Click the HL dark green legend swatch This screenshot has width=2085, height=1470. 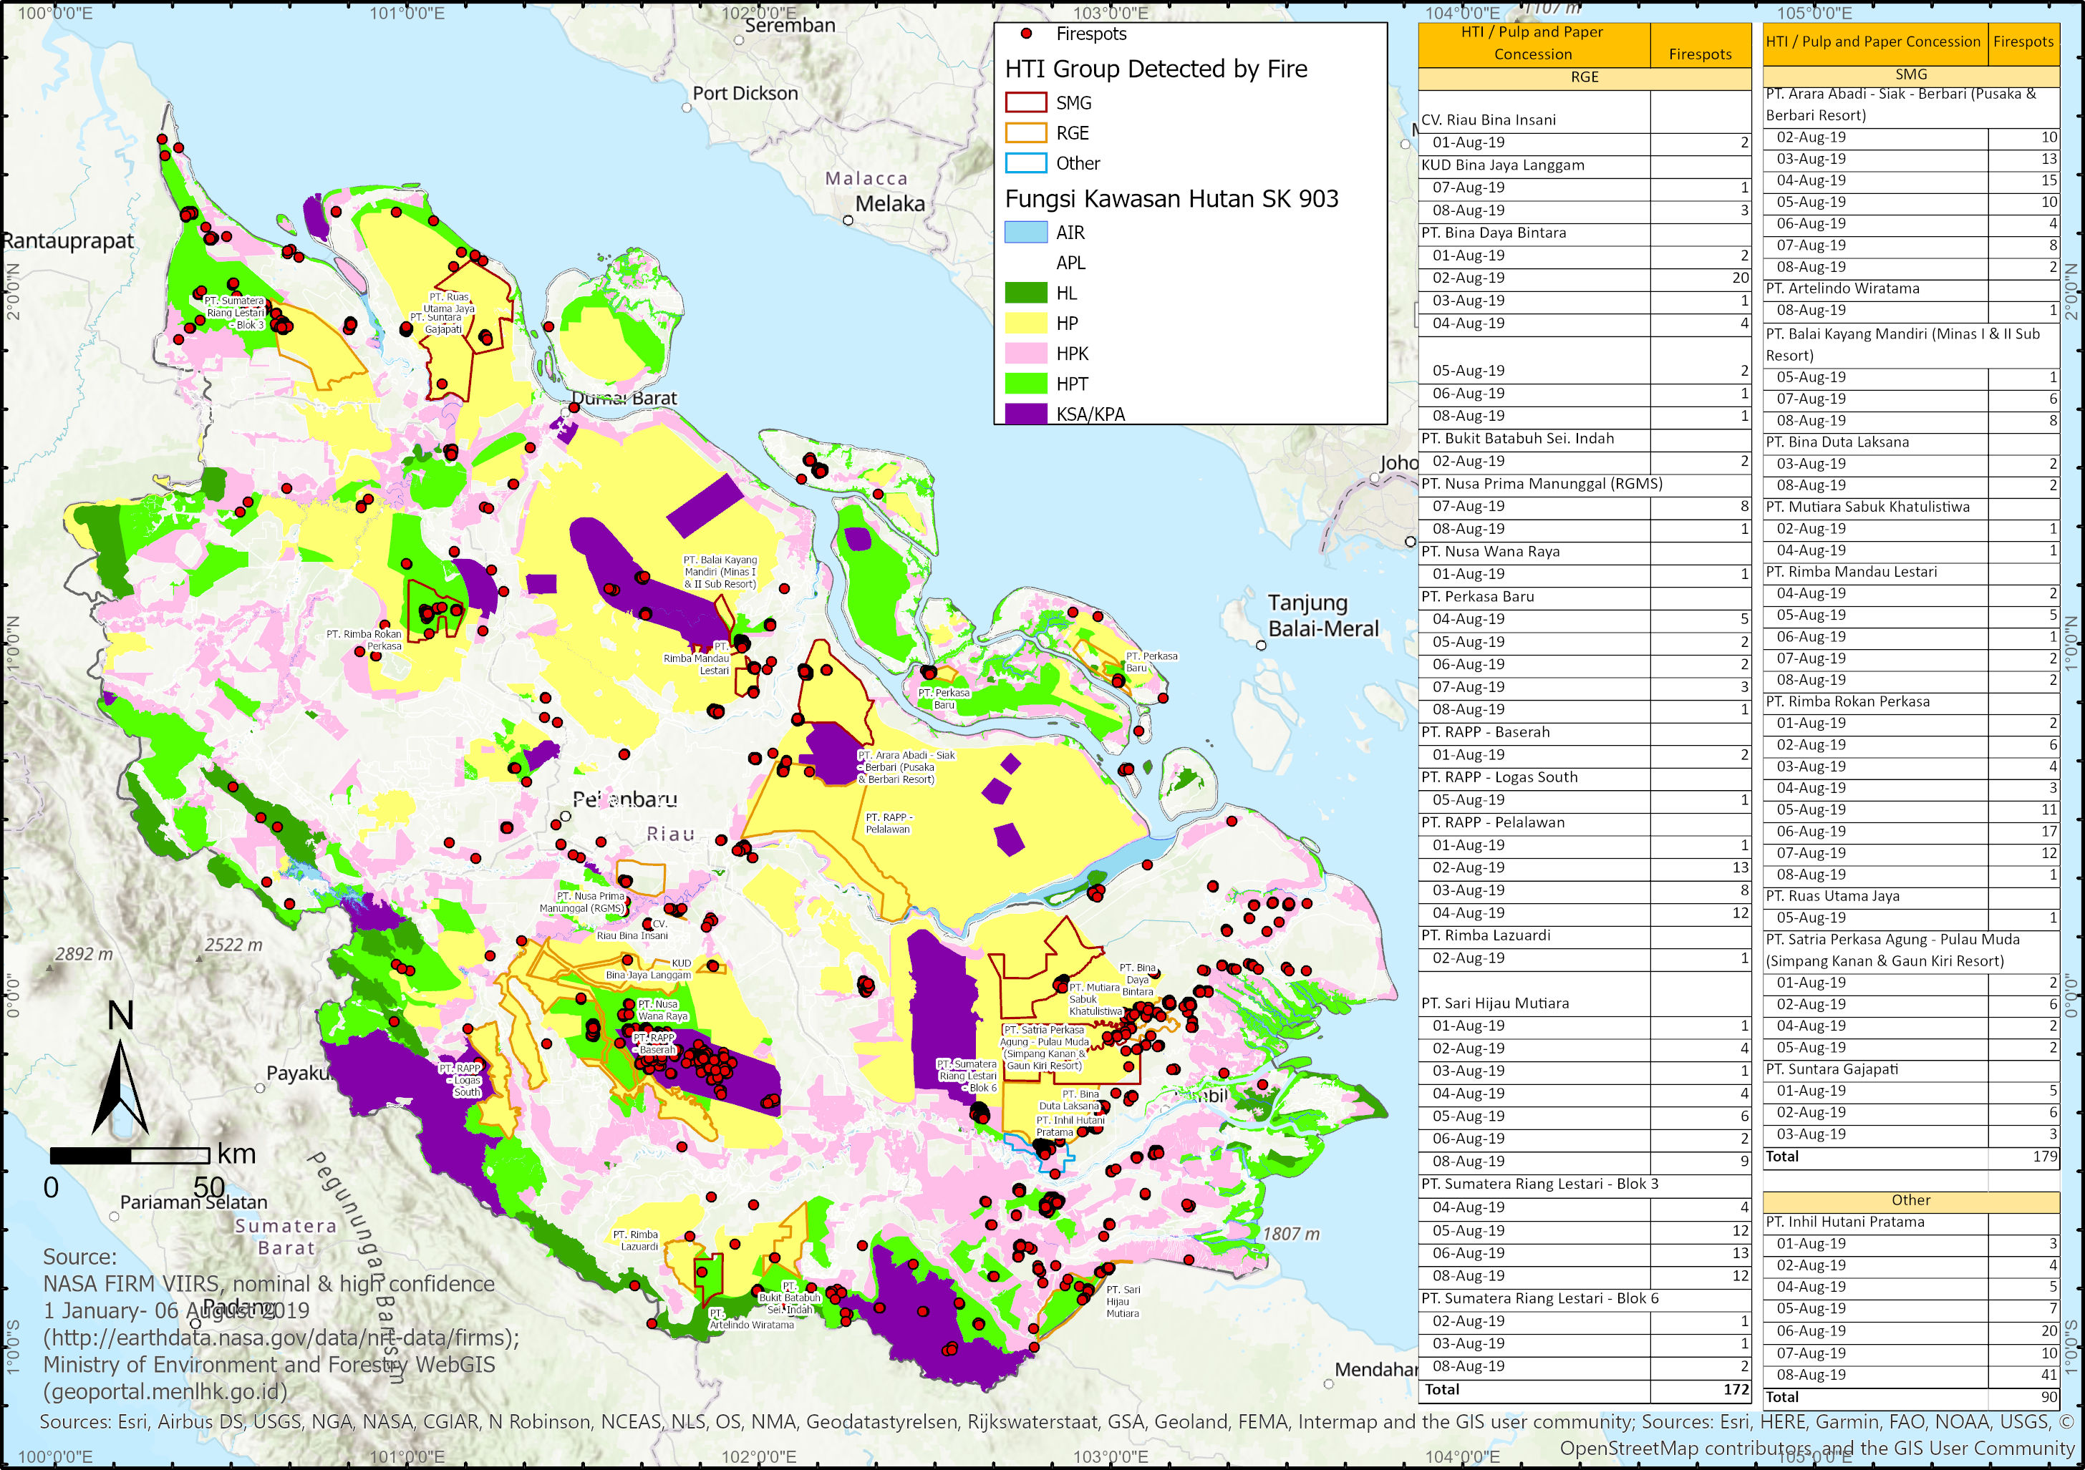click(x=1026, y=293)
